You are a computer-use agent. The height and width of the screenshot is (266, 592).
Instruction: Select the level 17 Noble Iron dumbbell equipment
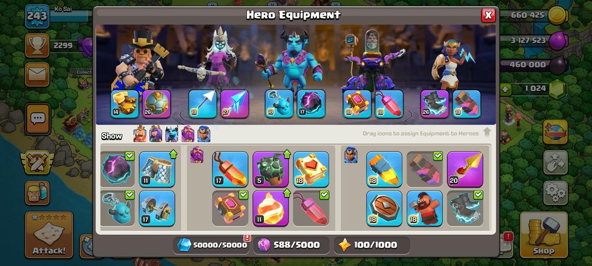157,209
